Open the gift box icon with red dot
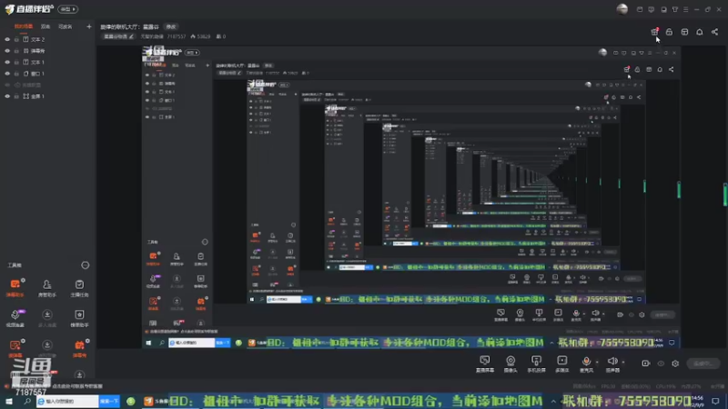This screenshot has height=409, width=728. (x=654, y=32)
